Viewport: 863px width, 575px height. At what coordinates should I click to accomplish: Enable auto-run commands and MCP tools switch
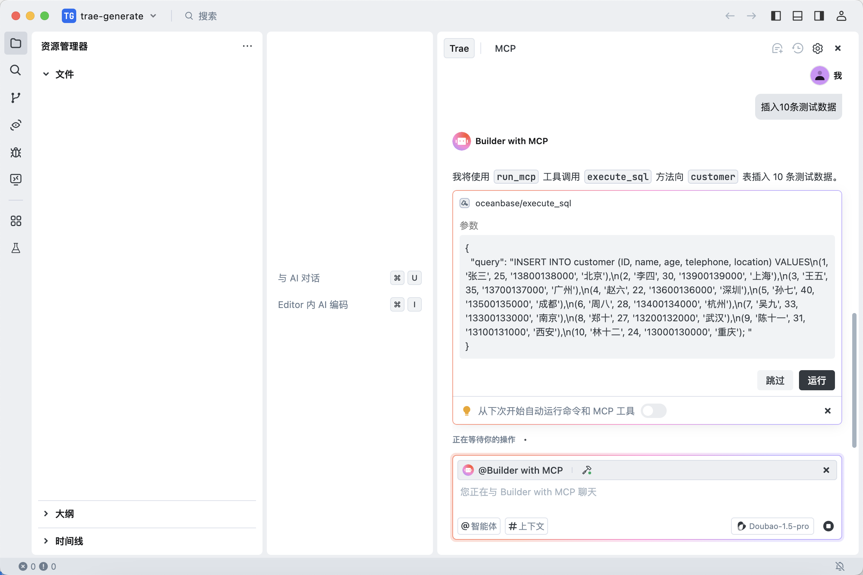coord(653,411)
